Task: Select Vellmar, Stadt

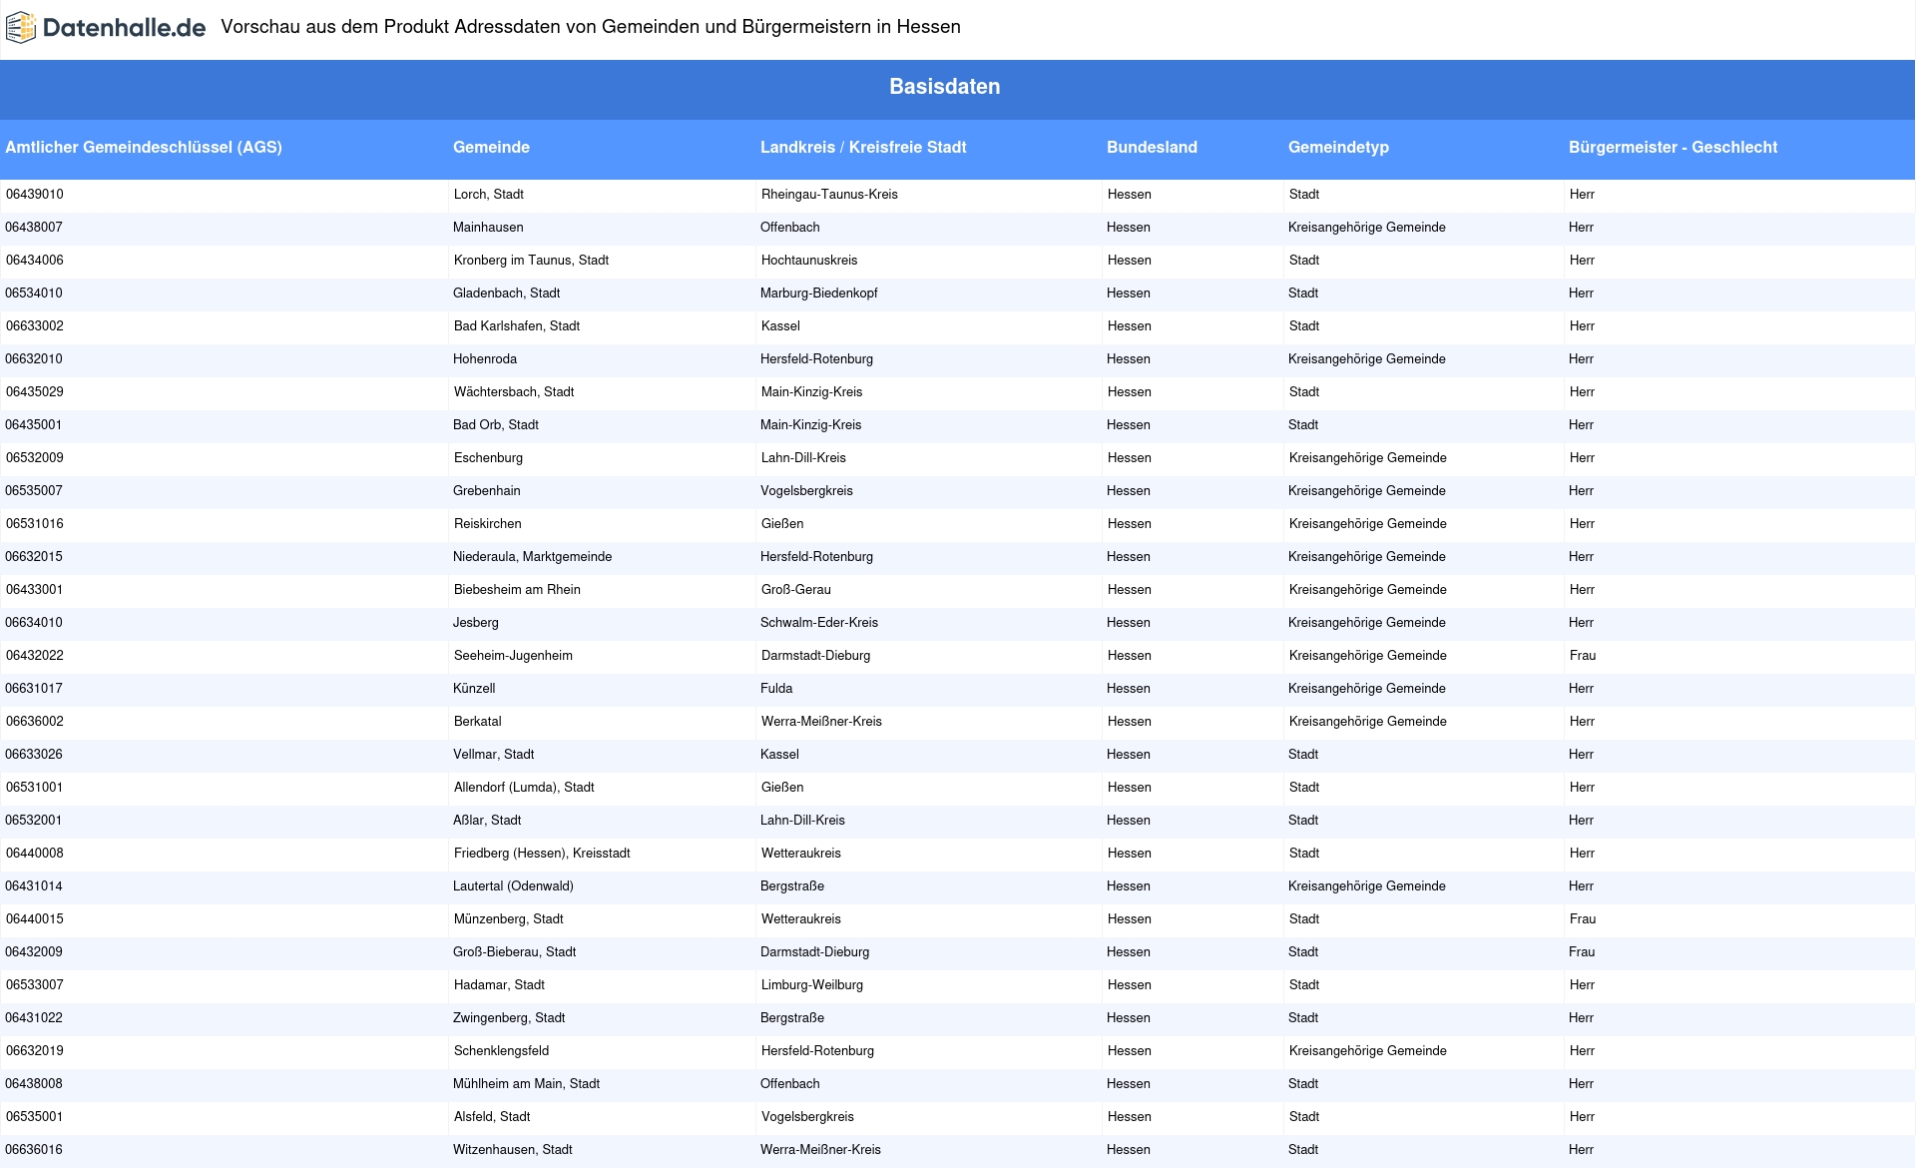Action: pyautogui.click(x=494, y=755)
